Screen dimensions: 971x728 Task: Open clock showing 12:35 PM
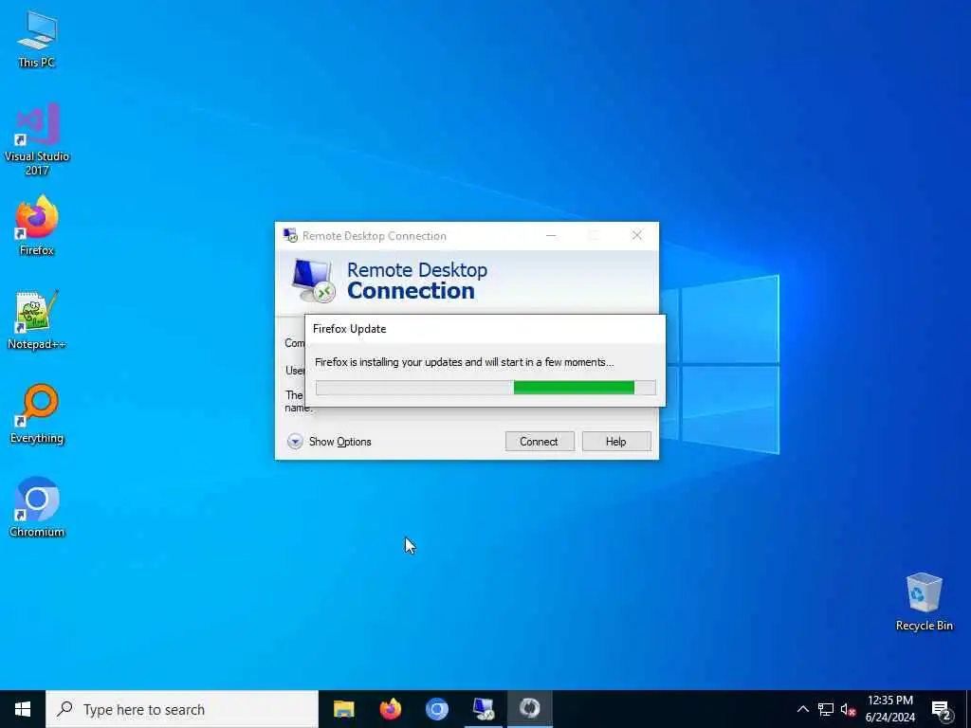pyautogui.click(x=889, y=709)
